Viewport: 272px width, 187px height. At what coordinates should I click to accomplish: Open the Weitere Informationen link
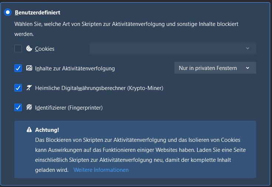click(x=101, y=170)
